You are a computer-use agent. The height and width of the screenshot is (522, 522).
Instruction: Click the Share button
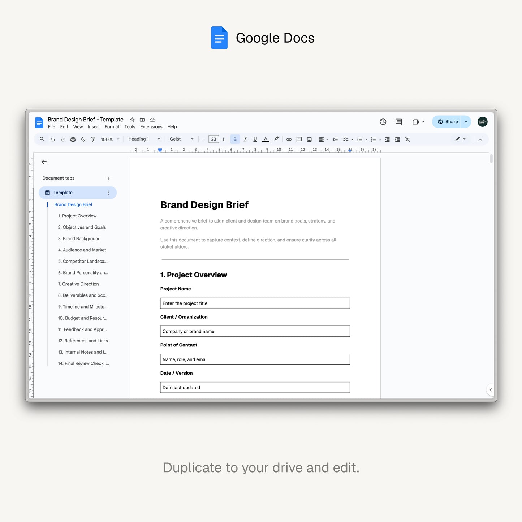tap(448, 122)
